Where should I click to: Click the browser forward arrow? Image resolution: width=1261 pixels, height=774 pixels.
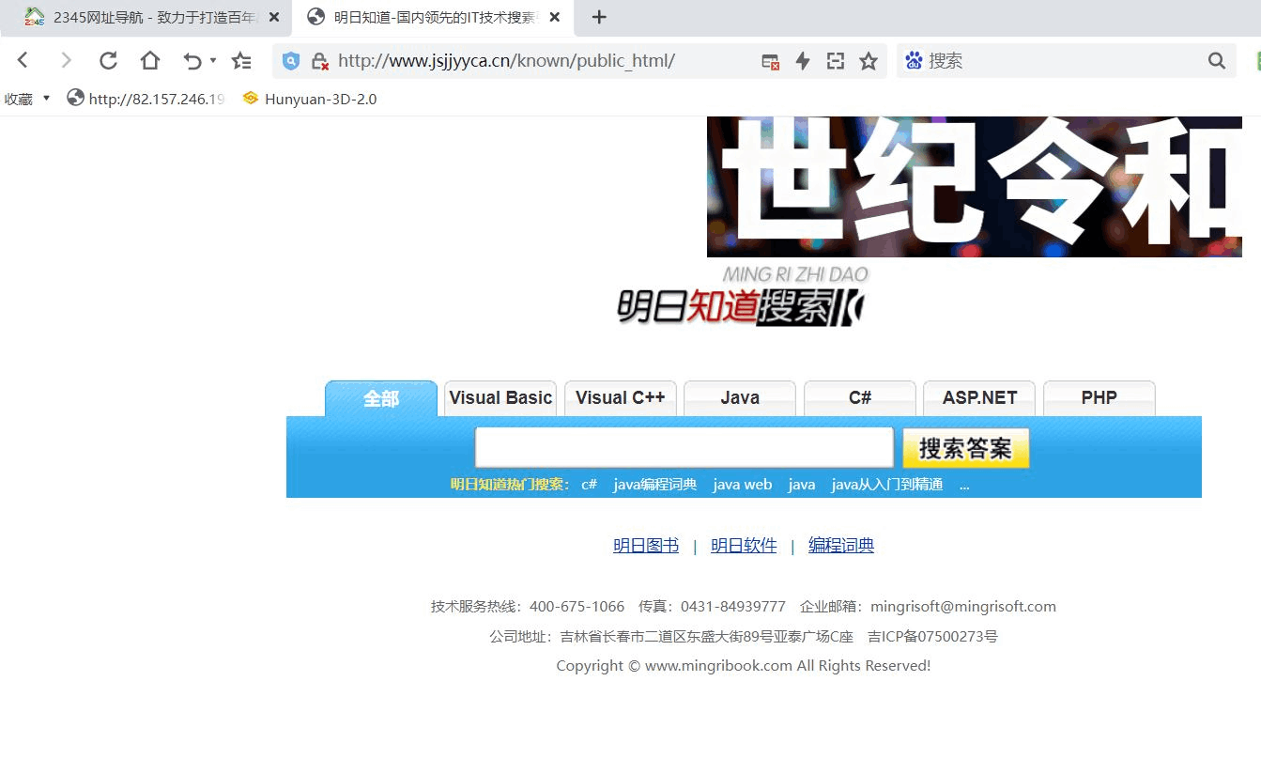tap(66, 61)
